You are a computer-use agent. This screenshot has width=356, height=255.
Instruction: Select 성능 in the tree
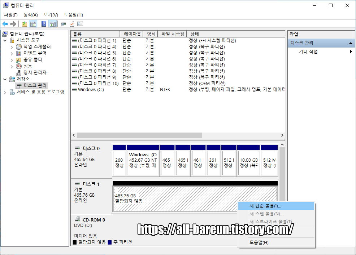[x=28, y=66]
